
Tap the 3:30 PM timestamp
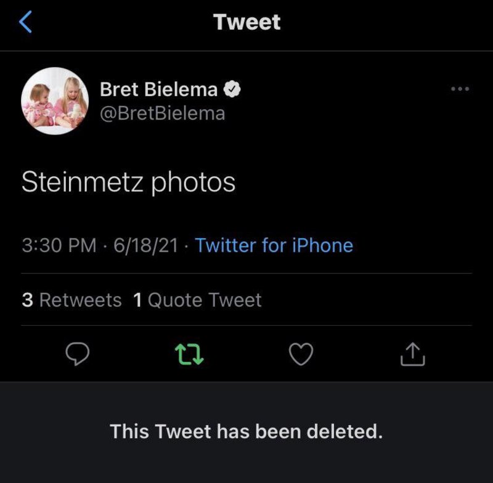pos(59,246)
